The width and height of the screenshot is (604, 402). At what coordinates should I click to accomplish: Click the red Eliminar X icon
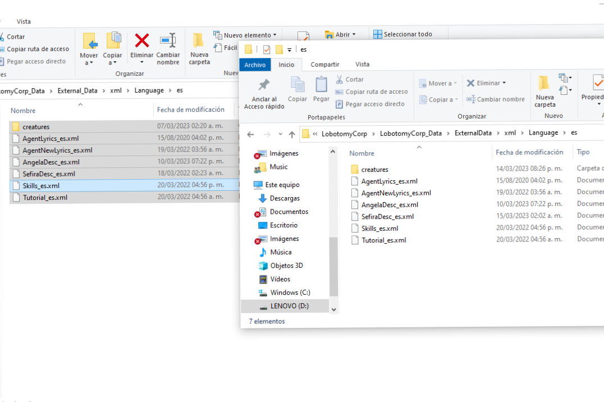[142, 40]
